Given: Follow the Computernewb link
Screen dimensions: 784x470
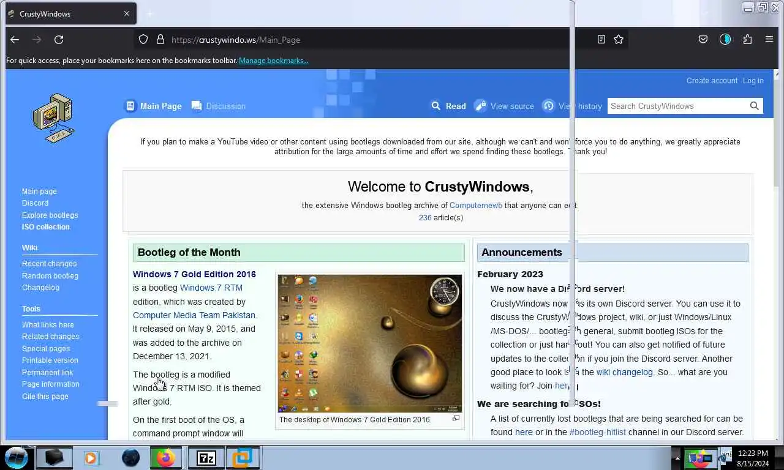Looking at the screenshot, I should 475,206.
